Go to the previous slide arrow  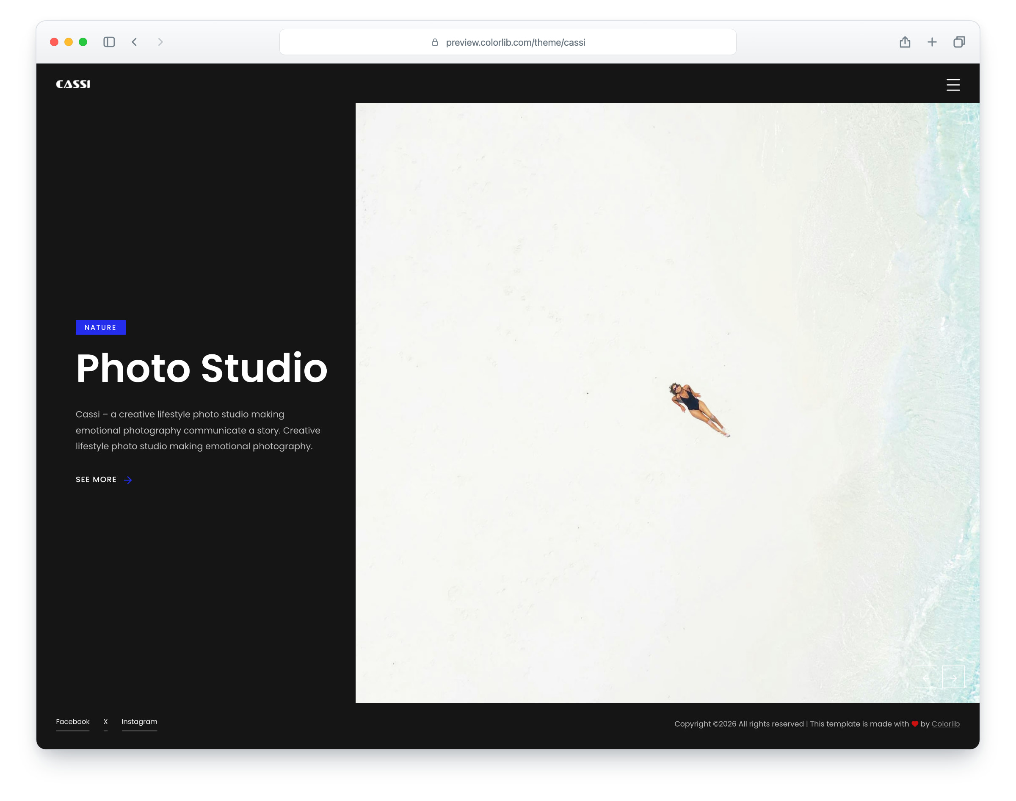click(925, 677)
